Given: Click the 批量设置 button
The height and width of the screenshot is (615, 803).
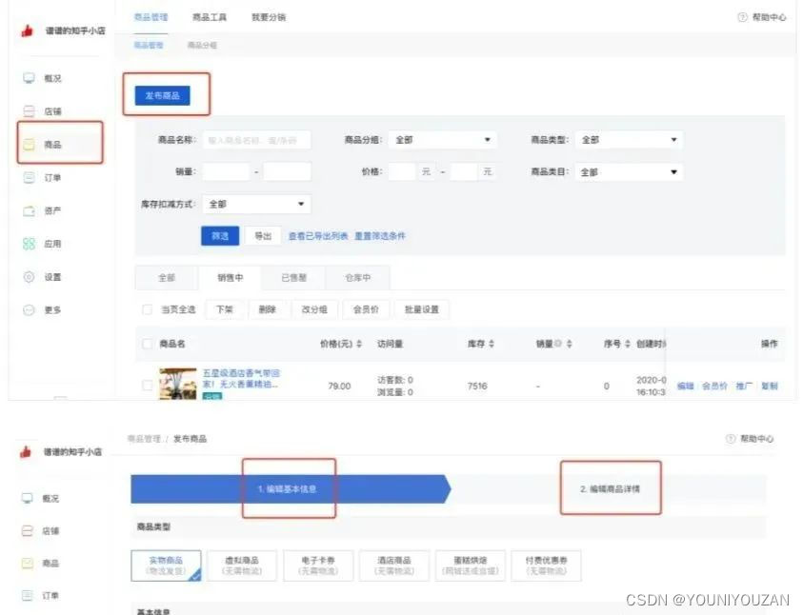Looking at the screenshot, I should [421, 309].
